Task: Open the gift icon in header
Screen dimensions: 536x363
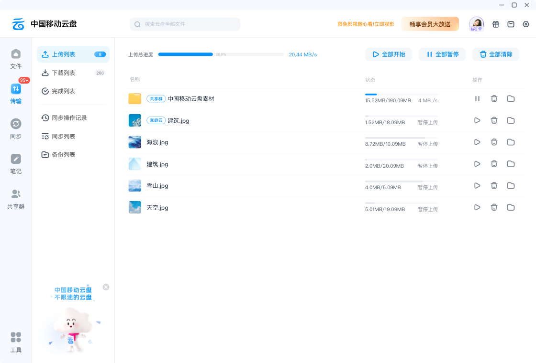Action: (496, 24)
